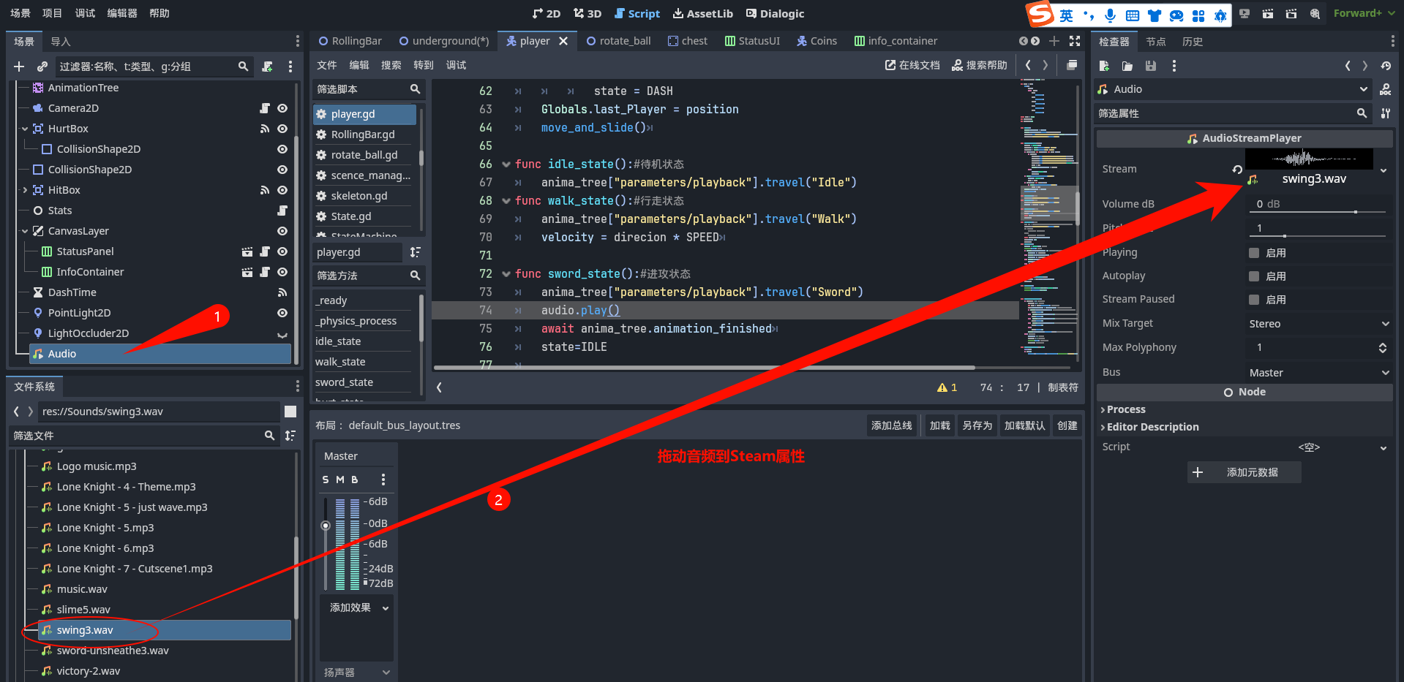This screenshot has width=1404, height=682.
Task: Toggle file system view mode icon
Action: (290, 412)
